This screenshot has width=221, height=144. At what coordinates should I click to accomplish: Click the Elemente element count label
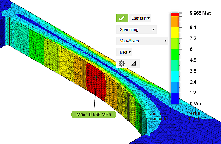pos(158,119)
